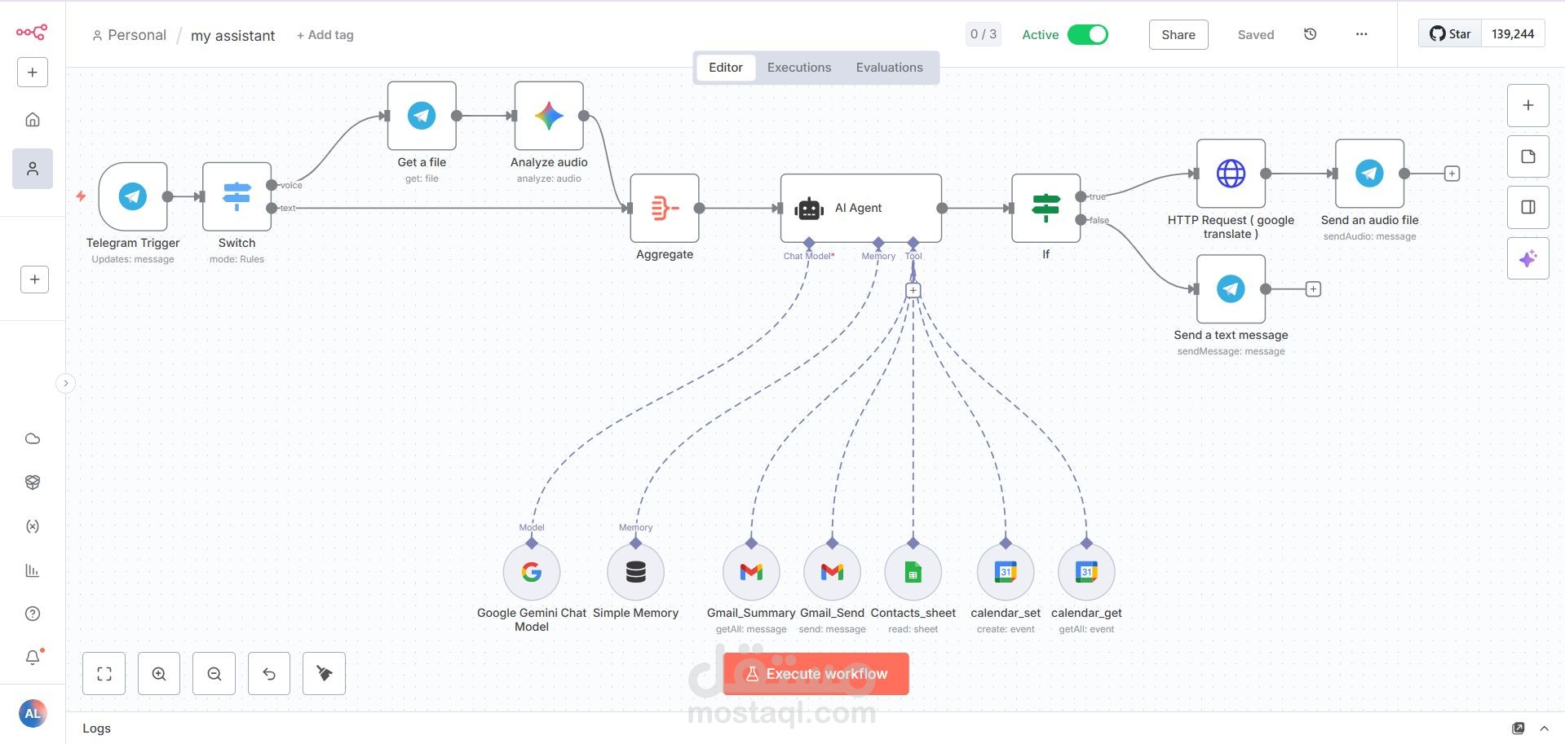Select the Telegram Trigger node
The width and height of the screenshot is (1565, 744).
tap(133, 196)
